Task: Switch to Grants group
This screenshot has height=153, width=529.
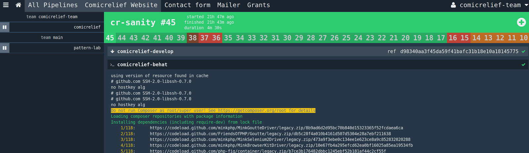Action: [259, 5]
